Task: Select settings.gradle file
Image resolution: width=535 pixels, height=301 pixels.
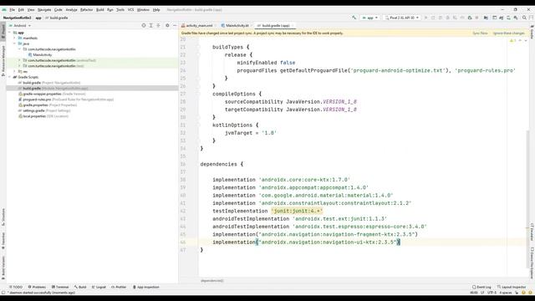Action: [44, 110]
